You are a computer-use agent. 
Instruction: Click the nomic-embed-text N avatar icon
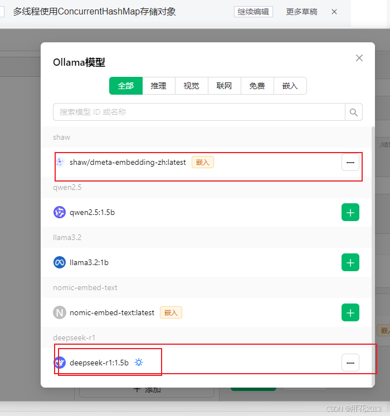pos(60,312)
